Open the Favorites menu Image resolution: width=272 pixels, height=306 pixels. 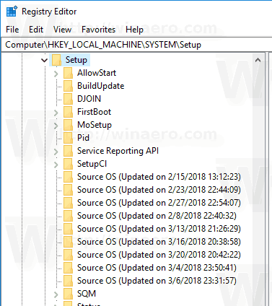[x=99, y=30]
